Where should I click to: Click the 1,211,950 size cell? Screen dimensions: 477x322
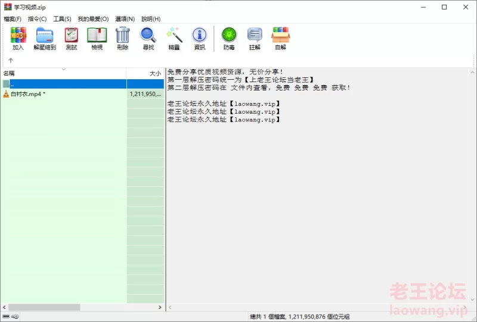point(145,94)
